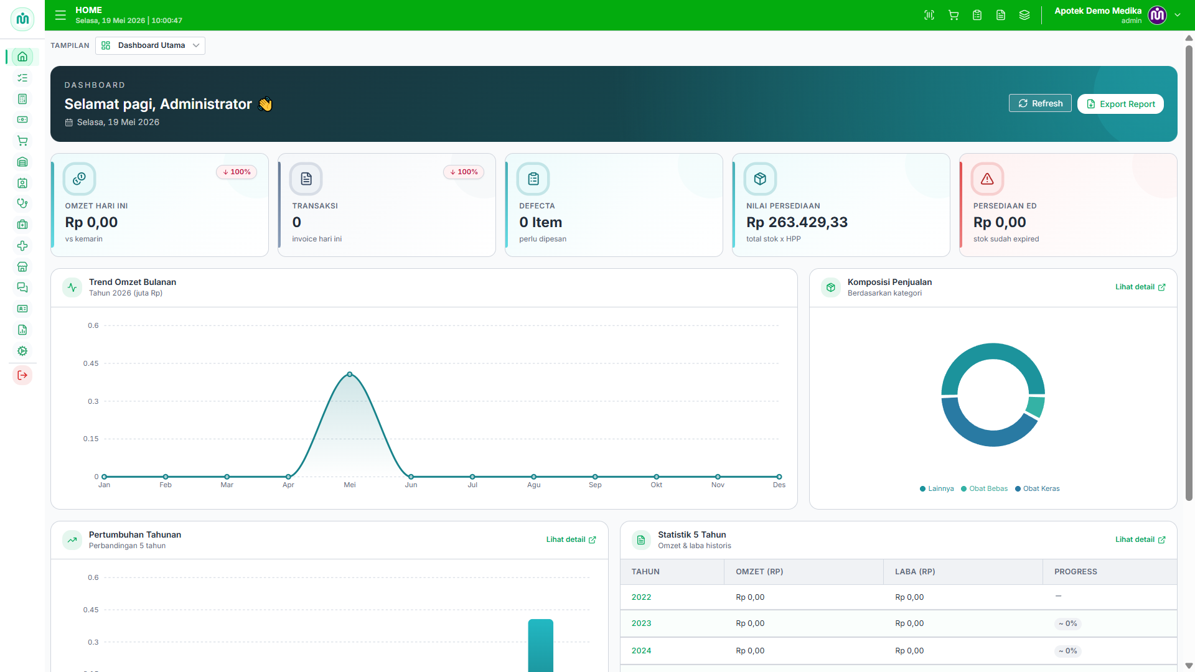Click the barcode scanner icon in the header
The image size is (1195, 672).
tap(929, 15)
